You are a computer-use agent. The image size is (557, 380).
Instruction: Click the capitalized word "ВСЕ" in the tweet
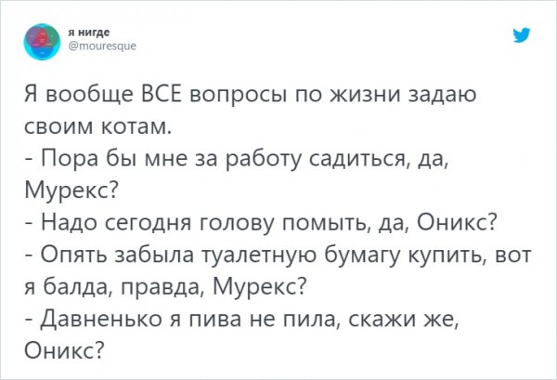[164, 95]
